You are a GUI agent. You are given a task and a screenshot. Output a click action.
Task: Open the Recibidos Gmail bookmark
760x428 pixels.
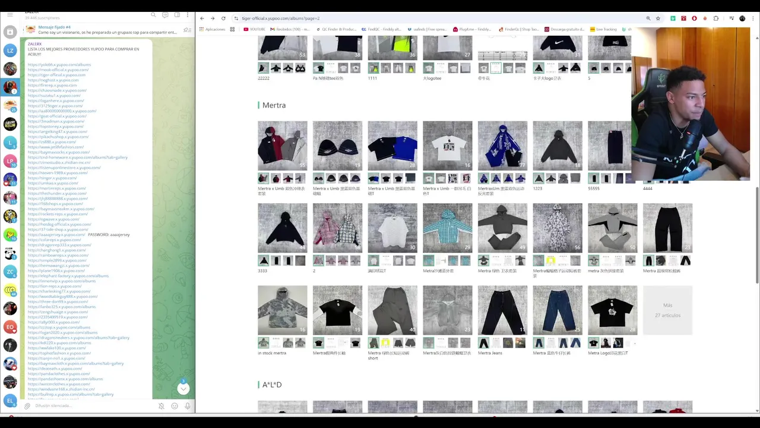(290, 29)
